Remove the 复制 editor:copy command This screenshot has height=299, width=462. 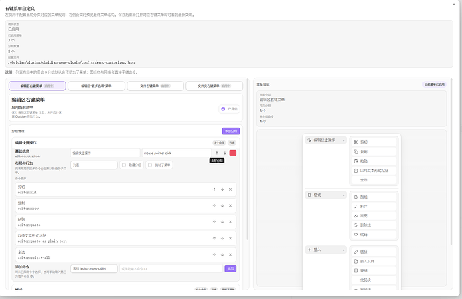click(x=230, y=206)
